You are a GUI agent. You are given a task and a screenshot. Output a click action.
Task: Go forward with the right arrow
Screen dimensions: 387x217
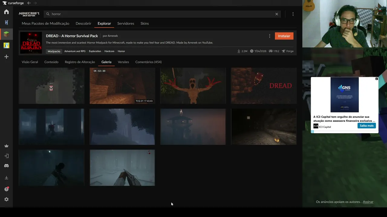(35, 3)
